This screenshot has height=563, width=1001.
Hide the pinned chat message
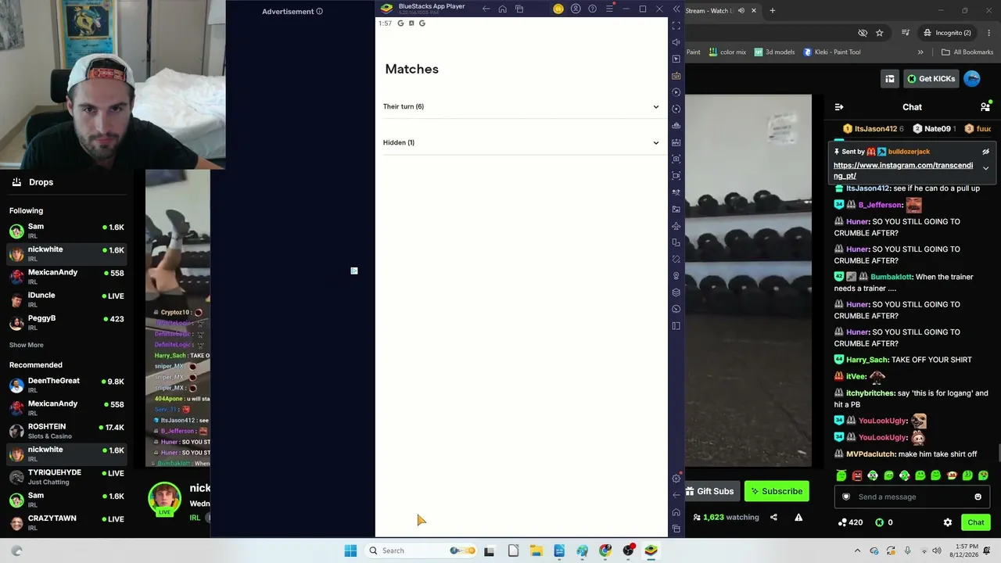[985, 152]
